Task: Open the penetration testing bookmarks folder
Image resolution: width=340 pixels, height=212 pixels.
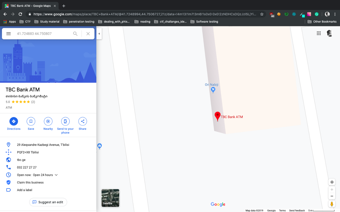Action: (x=79, y=21)
